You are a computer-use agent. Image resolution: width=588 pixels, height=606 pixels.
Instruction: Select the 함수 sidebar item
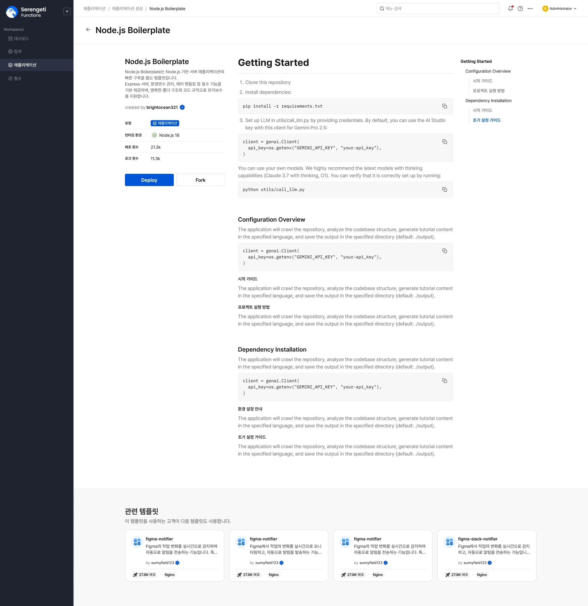pos(18,78)
